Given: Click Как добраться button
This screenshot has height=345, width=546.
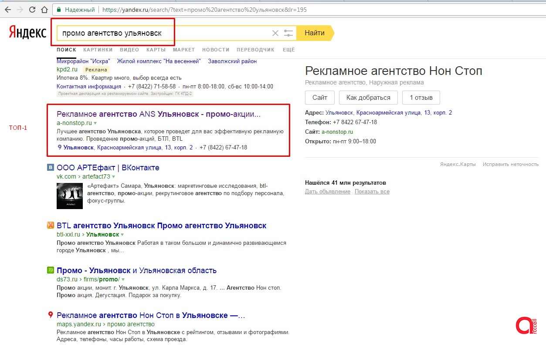Looking at the screenshot, I should pos(368,98).
